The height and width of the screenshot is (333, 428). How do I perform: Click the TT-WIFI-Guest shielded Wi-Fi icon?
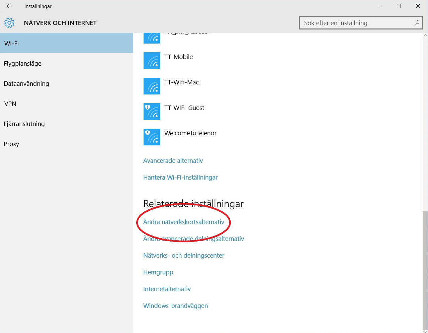(x=152, y=112)
